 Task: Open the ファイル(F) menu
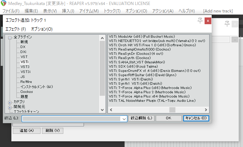(11, 11)
